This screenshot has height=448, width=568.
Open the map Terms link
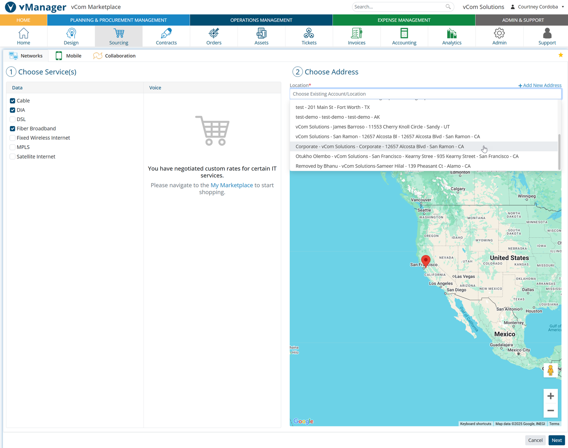click(554, 424)
